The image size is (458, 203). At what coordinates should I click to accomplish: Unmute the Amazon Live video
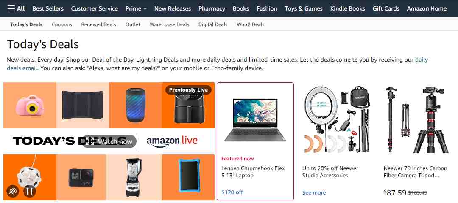13,191
